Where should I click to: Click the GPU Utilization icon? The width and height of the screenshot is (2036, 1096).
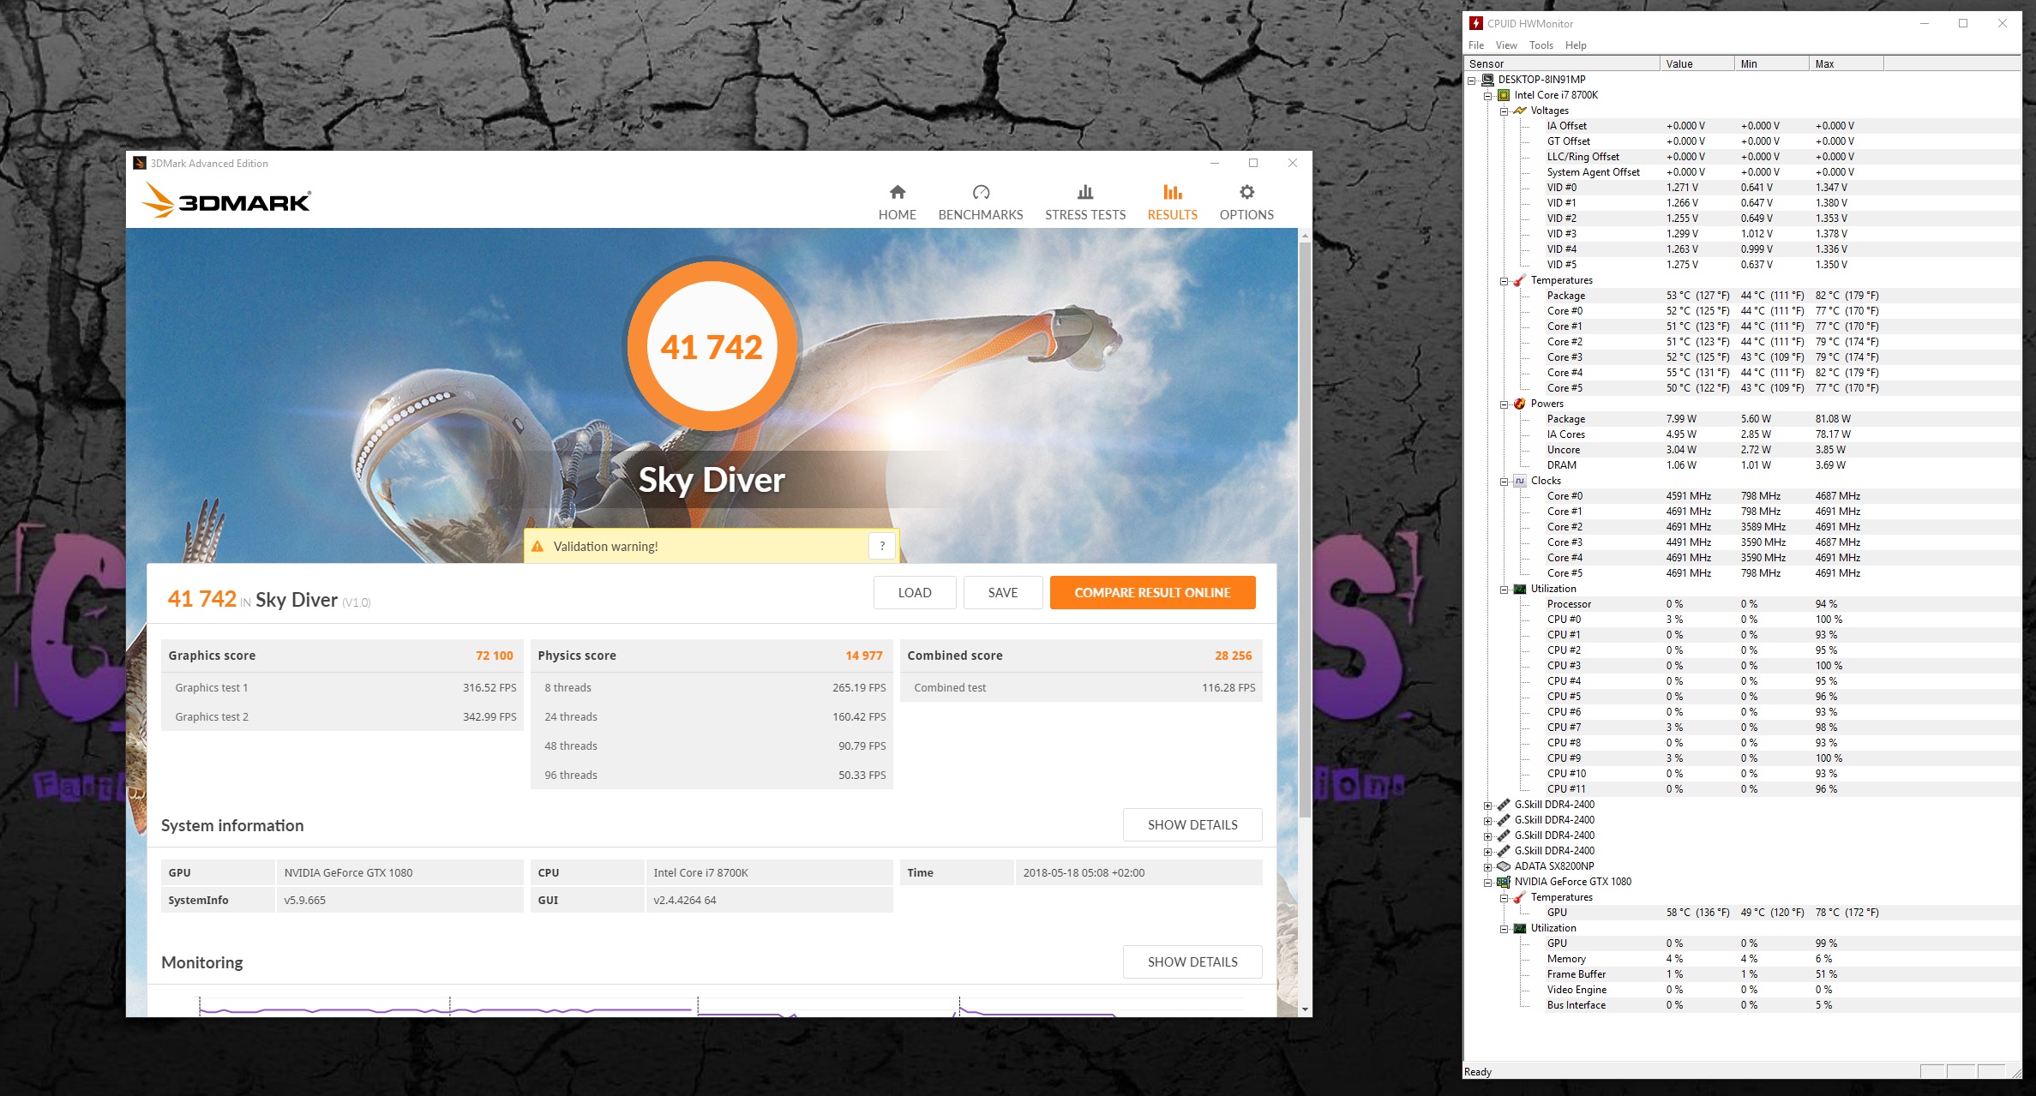pyautogui.click(x=1520, y=928)
